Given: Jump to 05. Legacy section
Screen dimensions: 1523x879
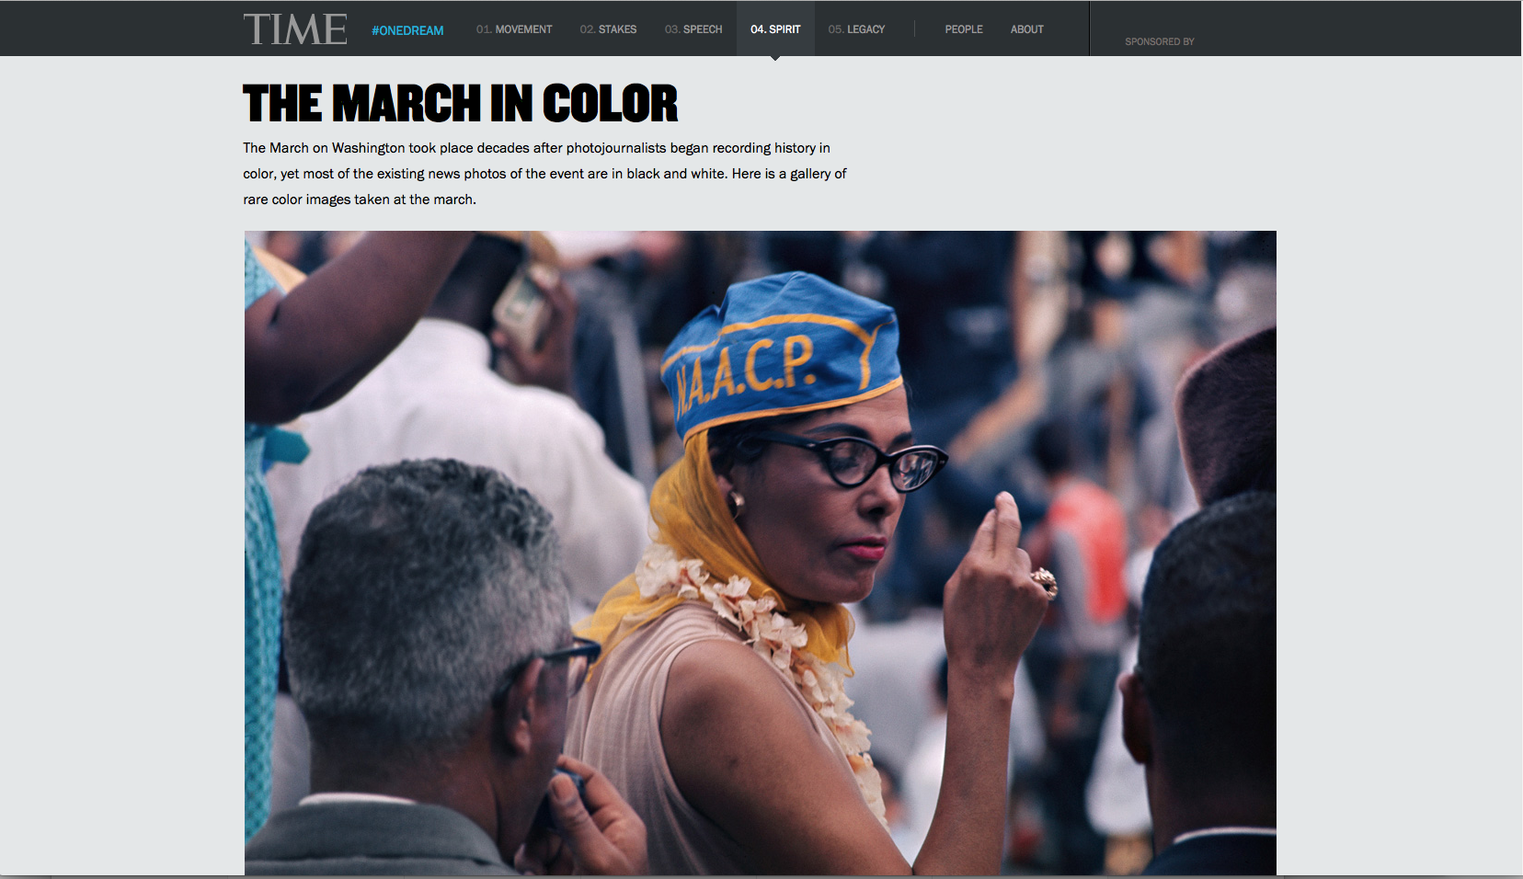Looking at the screenshot, I should point(856,29).
